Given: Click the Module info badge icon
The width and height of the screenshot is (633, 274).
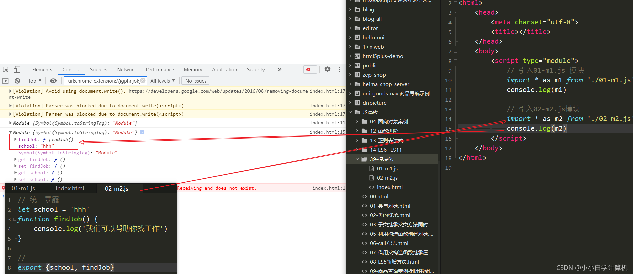Looking at the screenshot, I should click(142, 132).
